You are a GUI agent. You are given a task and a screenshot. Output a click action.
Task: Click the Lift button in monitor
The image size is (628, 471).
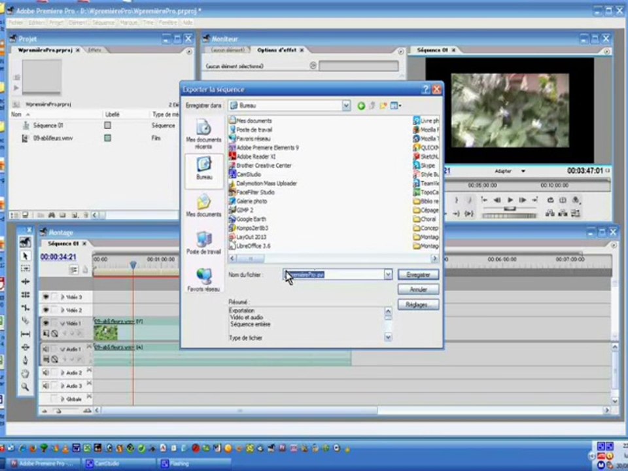tap(550, 213)
